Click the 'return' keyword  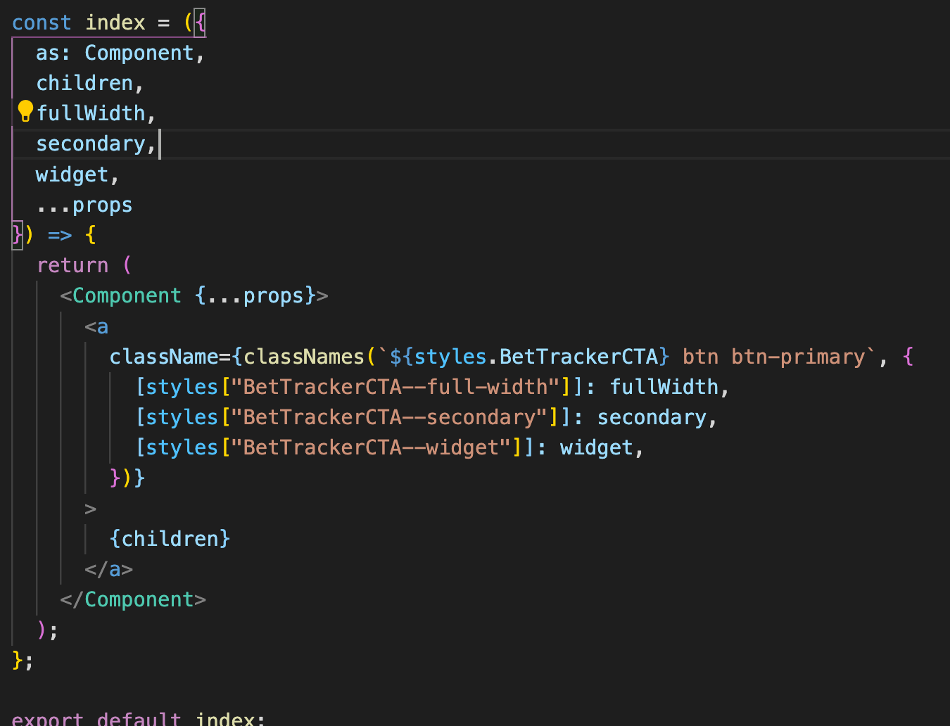click(x=72, y=265)
